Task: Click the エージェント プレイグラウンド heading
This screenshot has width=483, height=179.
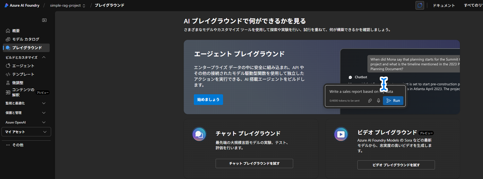Action: coord(240,54)
